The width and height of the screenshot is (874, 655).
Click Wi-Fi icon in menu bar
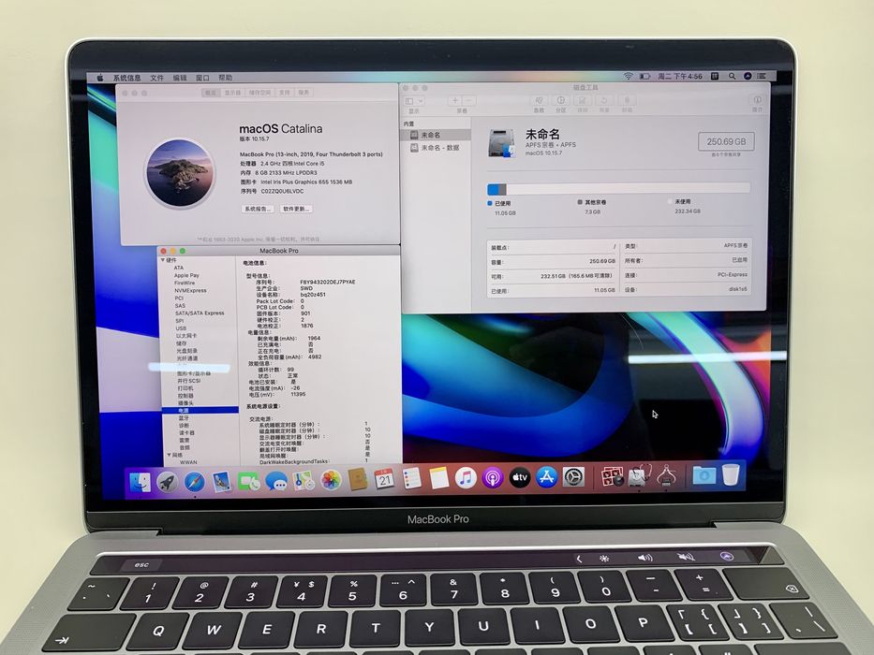coord(629,77)
